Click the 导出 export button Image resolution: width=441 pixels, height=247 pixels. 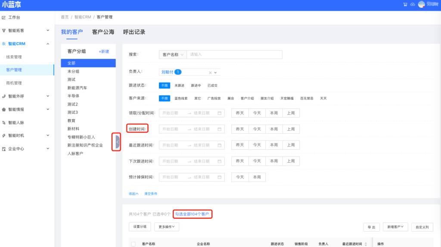[371, 227]
